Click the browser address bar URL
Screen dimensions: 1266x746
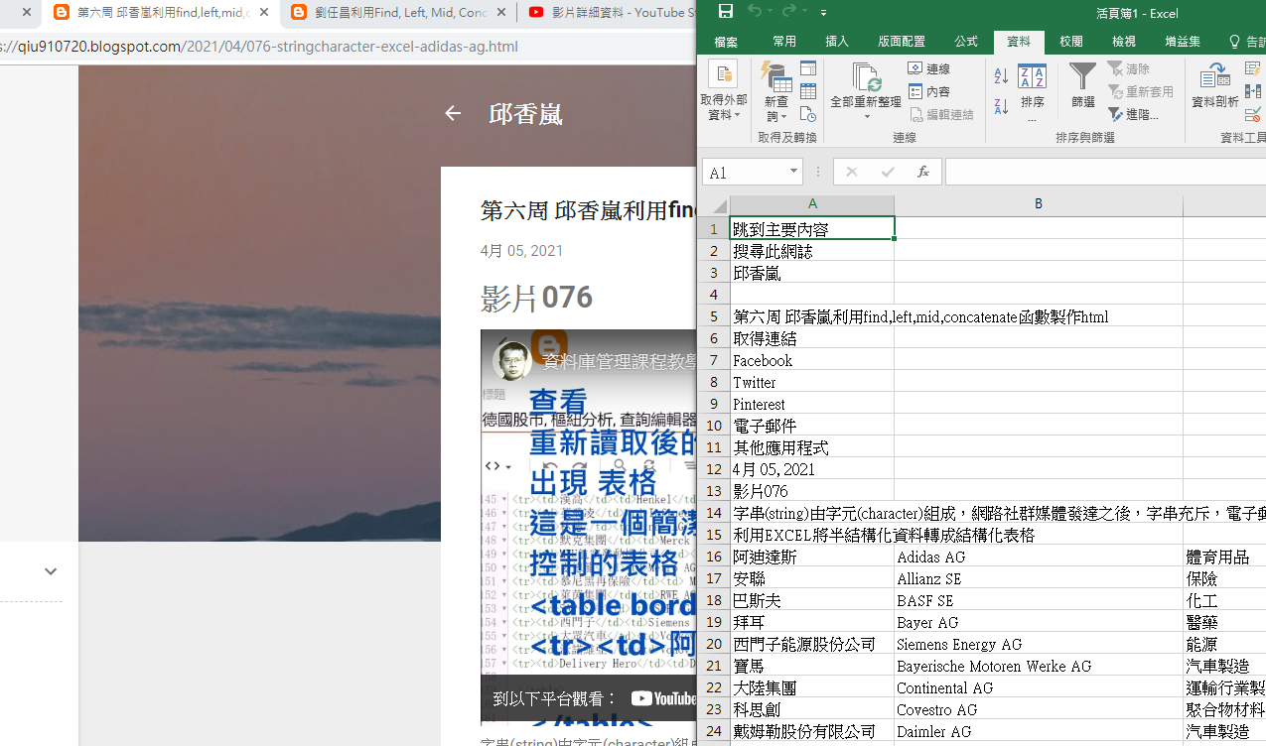click(x=258, y=47)
